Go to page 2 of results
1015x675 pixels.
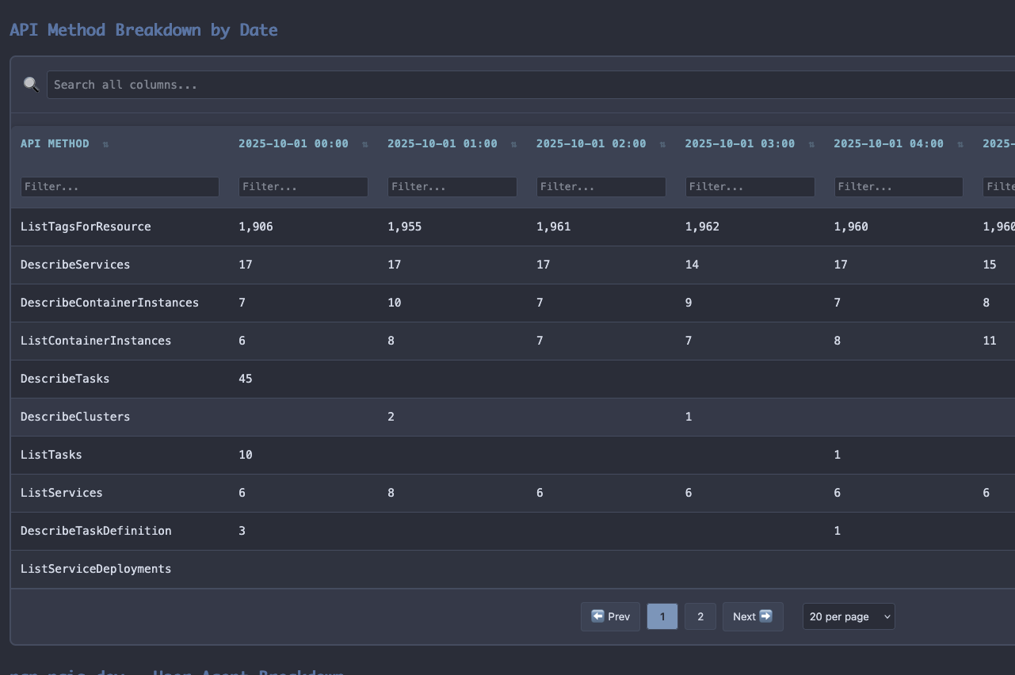(700, 616)
